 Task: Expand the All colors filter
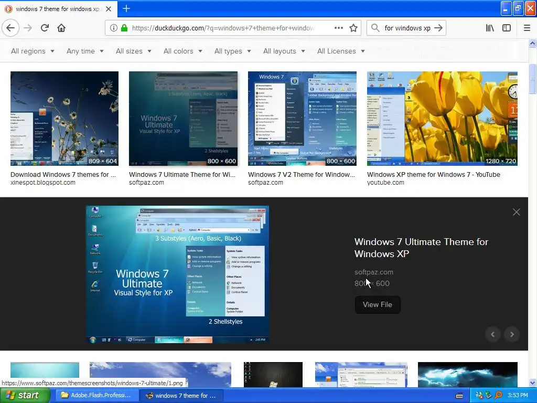tap(183, 51)
